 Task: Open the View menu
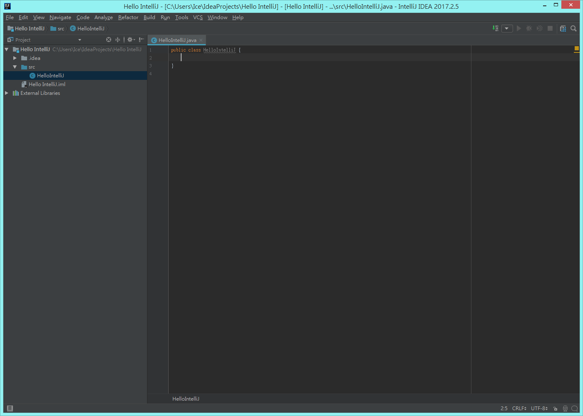point(39,17)
